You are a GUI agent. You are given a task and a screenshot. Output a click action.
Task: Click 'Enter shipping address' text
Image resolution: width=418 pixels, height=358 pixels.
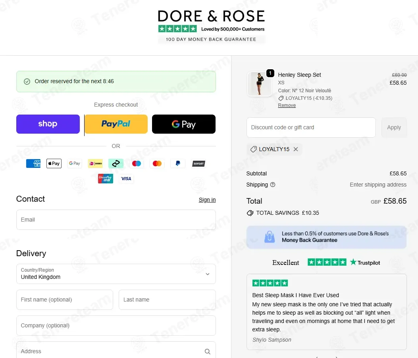coord(378,185)
